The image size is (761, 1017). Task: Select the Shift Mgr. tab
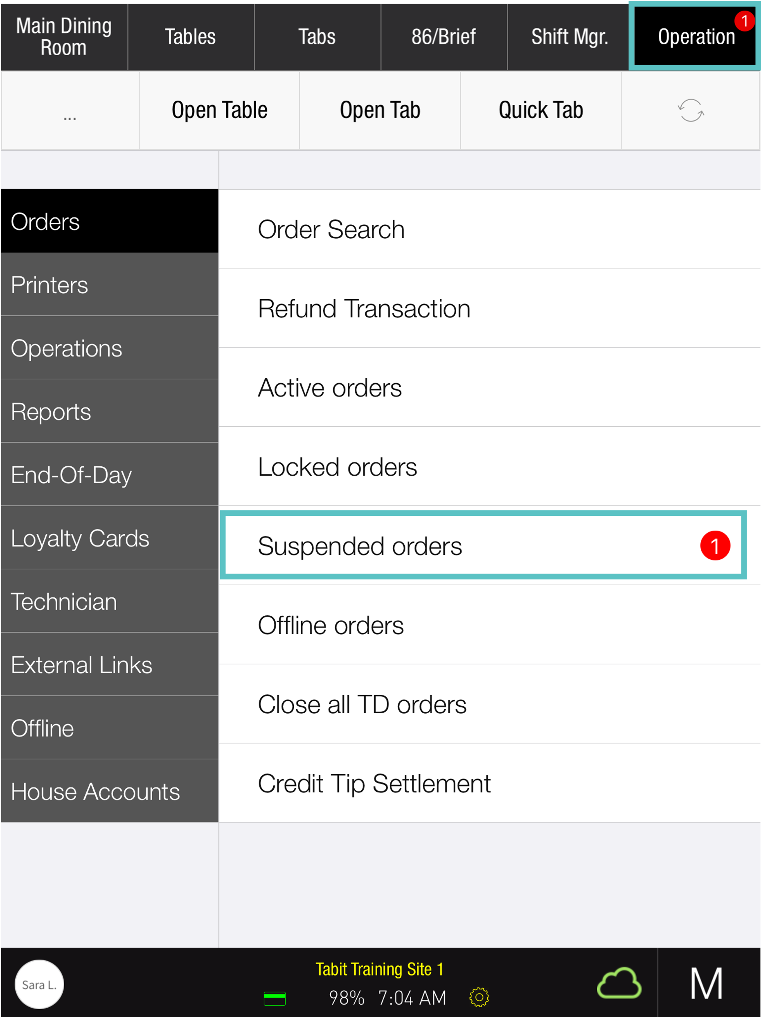569,37
